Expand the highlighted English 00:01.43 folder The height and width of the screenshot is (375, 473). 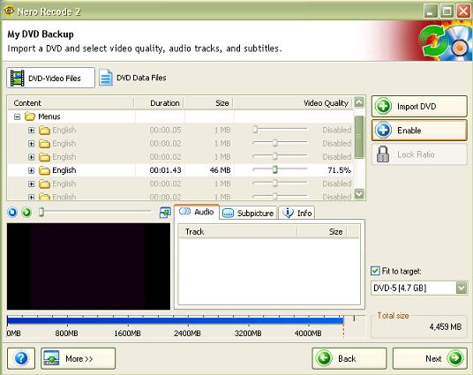(31, 170)
